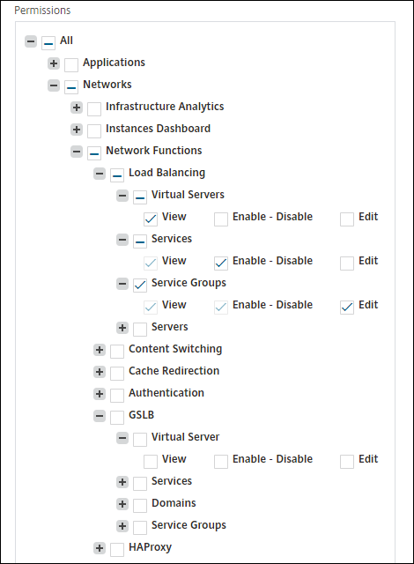Check Edit under Load Balancing Virtual Servers
The width and height of the screenshot is (414, 564).
[x=347, y=219]
